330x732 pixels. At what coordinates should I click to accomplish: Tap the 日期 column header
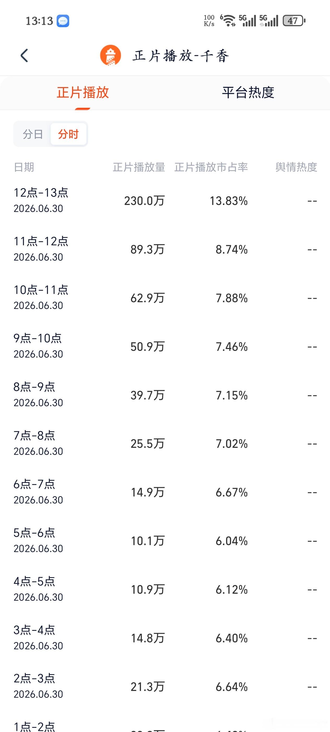coord(24,167)
